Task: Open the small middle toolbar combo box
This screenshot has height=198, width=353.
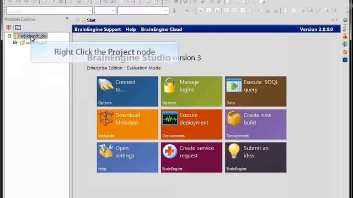Action: tap(105, 10)
